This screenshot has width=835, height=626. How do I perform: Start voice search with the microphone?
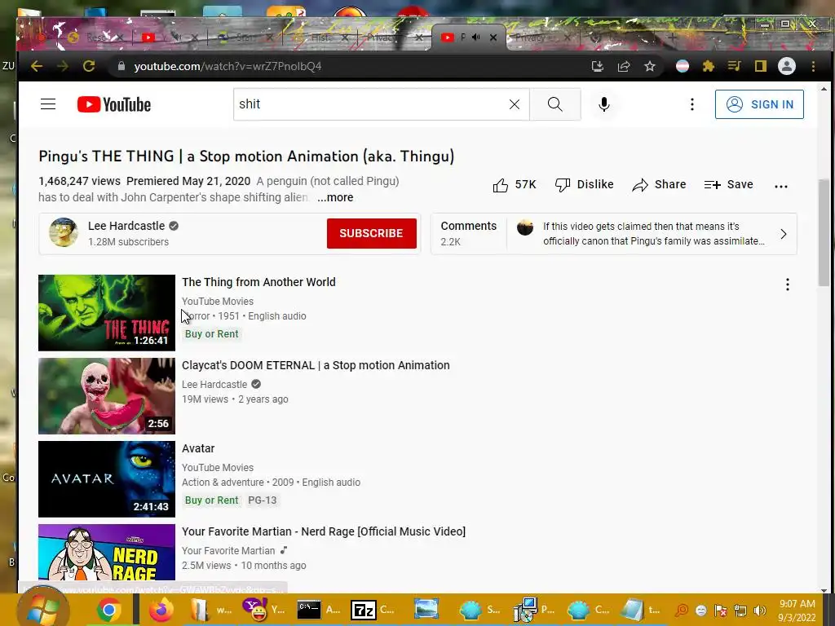click(604, 104)
